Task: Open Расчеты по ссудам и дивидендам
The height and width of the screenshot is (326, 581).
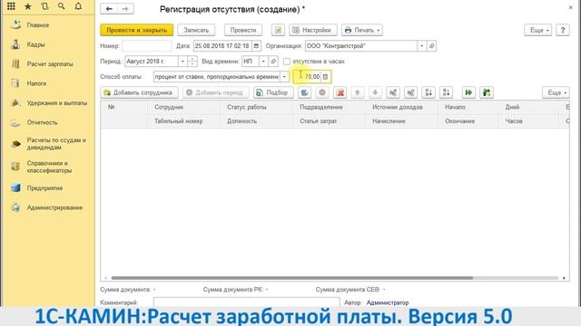Action: click(x=56, y=144)
